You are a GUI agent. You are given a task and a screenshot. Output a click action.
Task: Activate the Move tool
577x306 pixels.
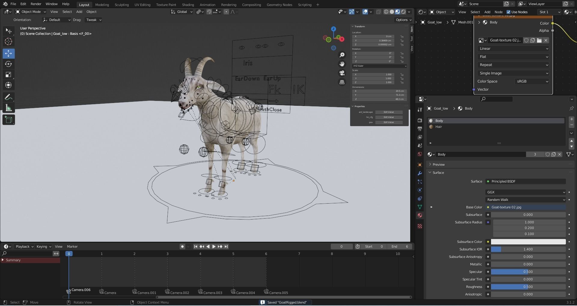click(8, 53)
